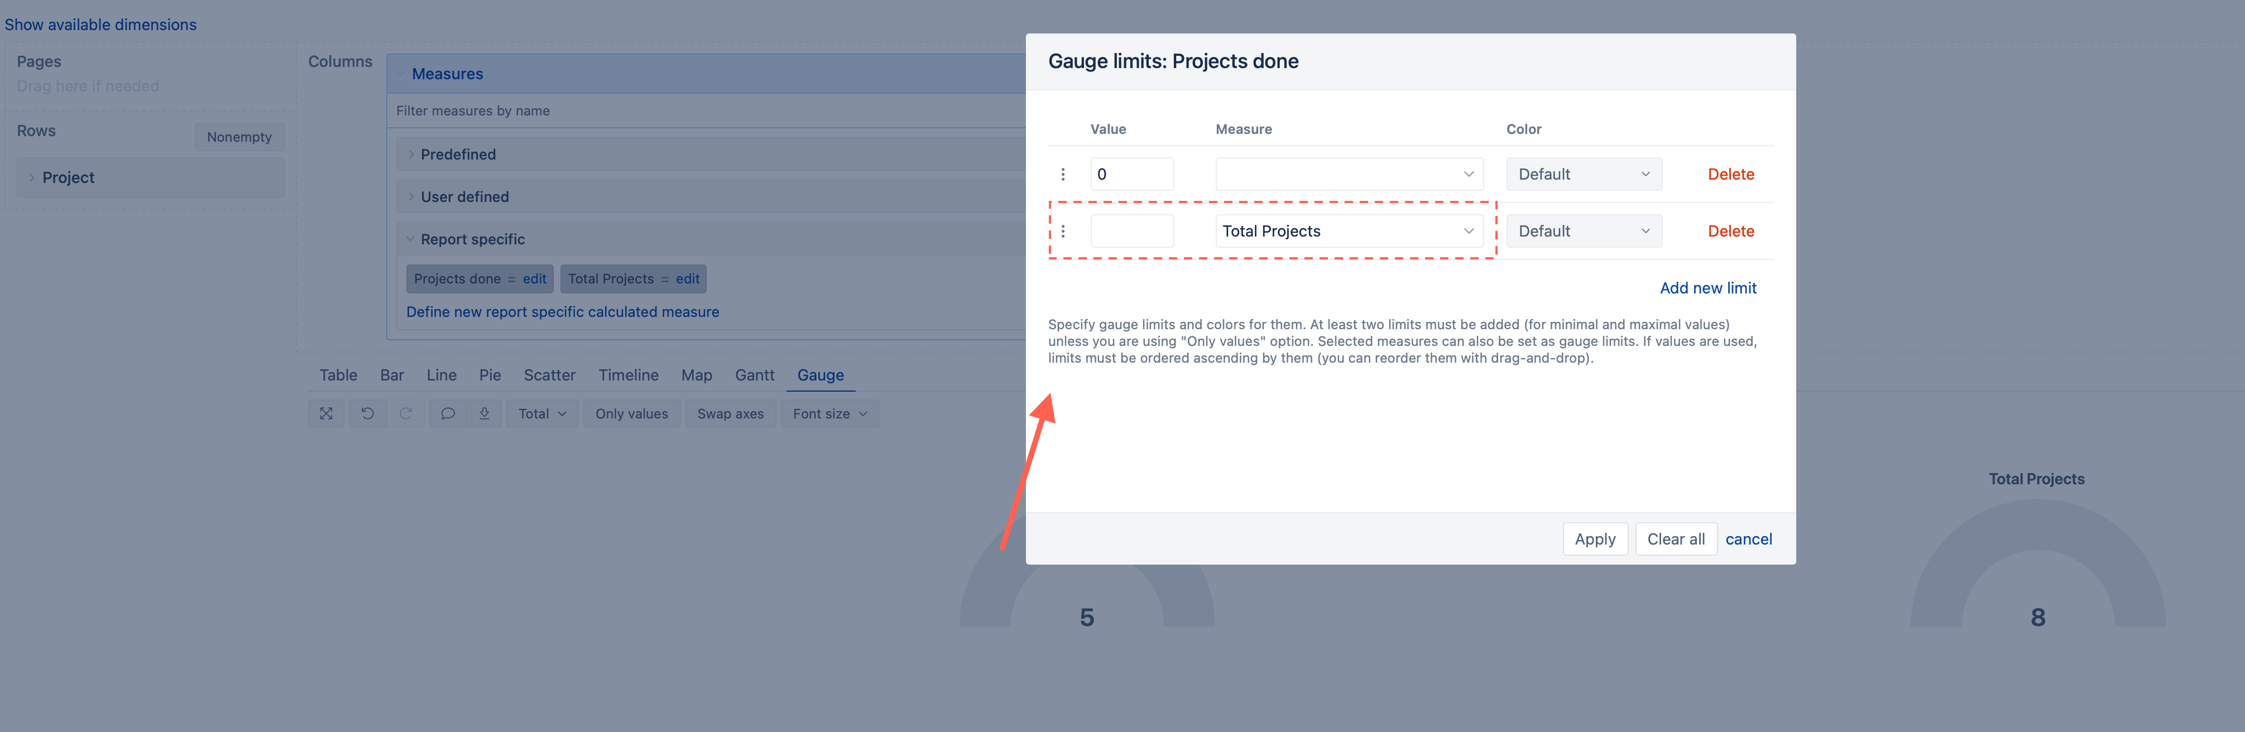Toggle the Only values option

(x=632, y=414)
